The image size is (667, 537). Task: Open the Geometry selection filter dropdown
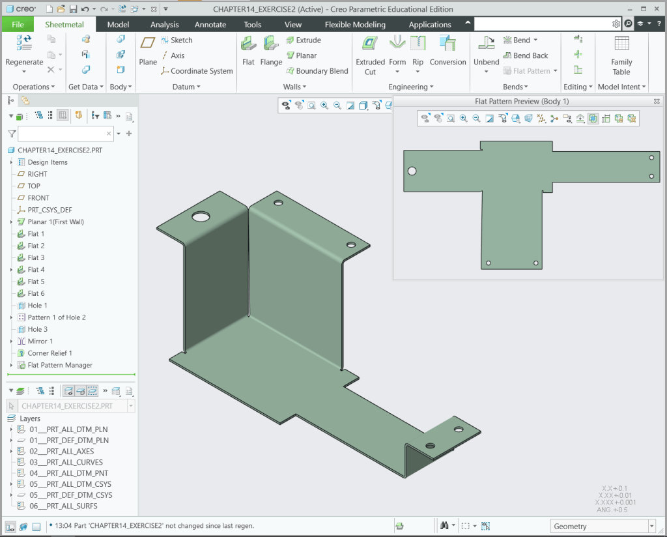(651, 527)
